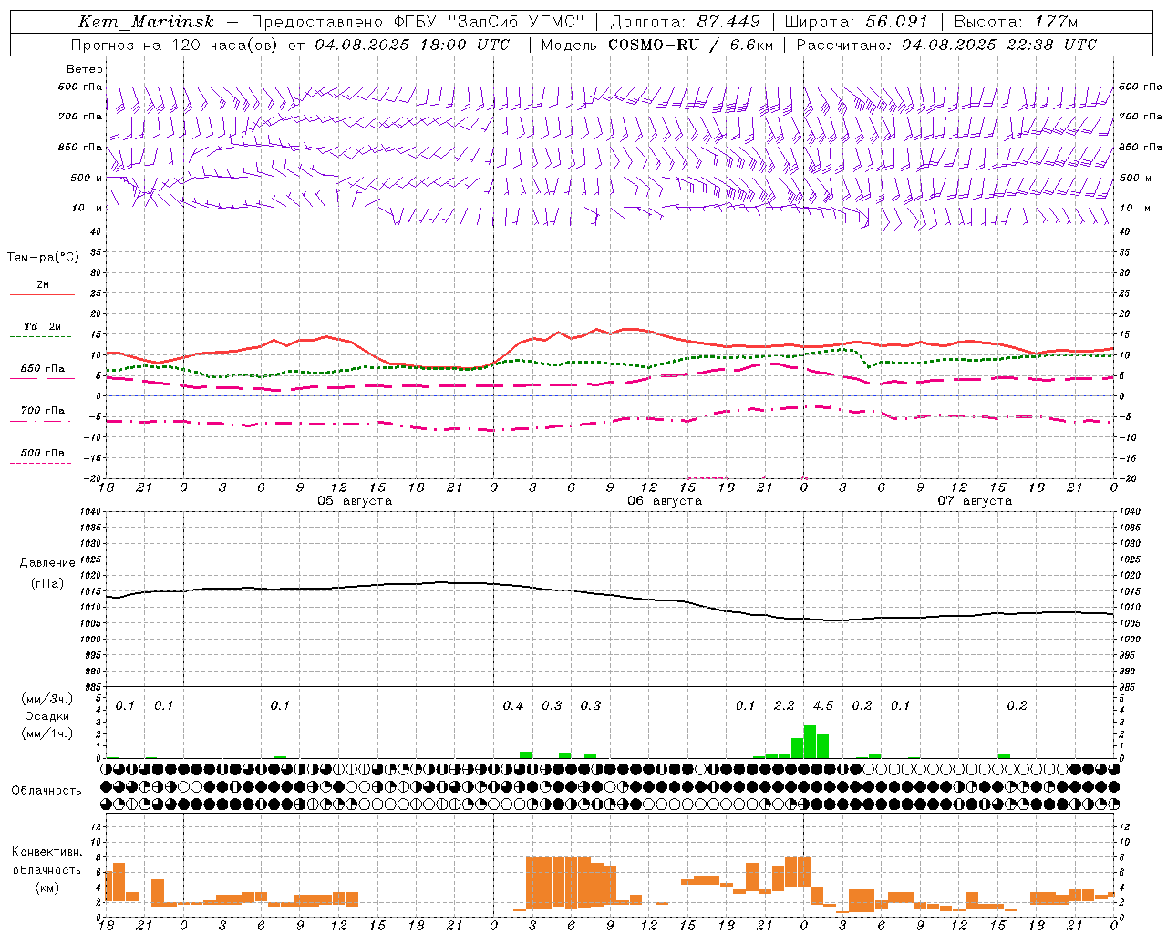
Task: Click the station name Kem_Mariinsk
Action: (x=146, y=21)
